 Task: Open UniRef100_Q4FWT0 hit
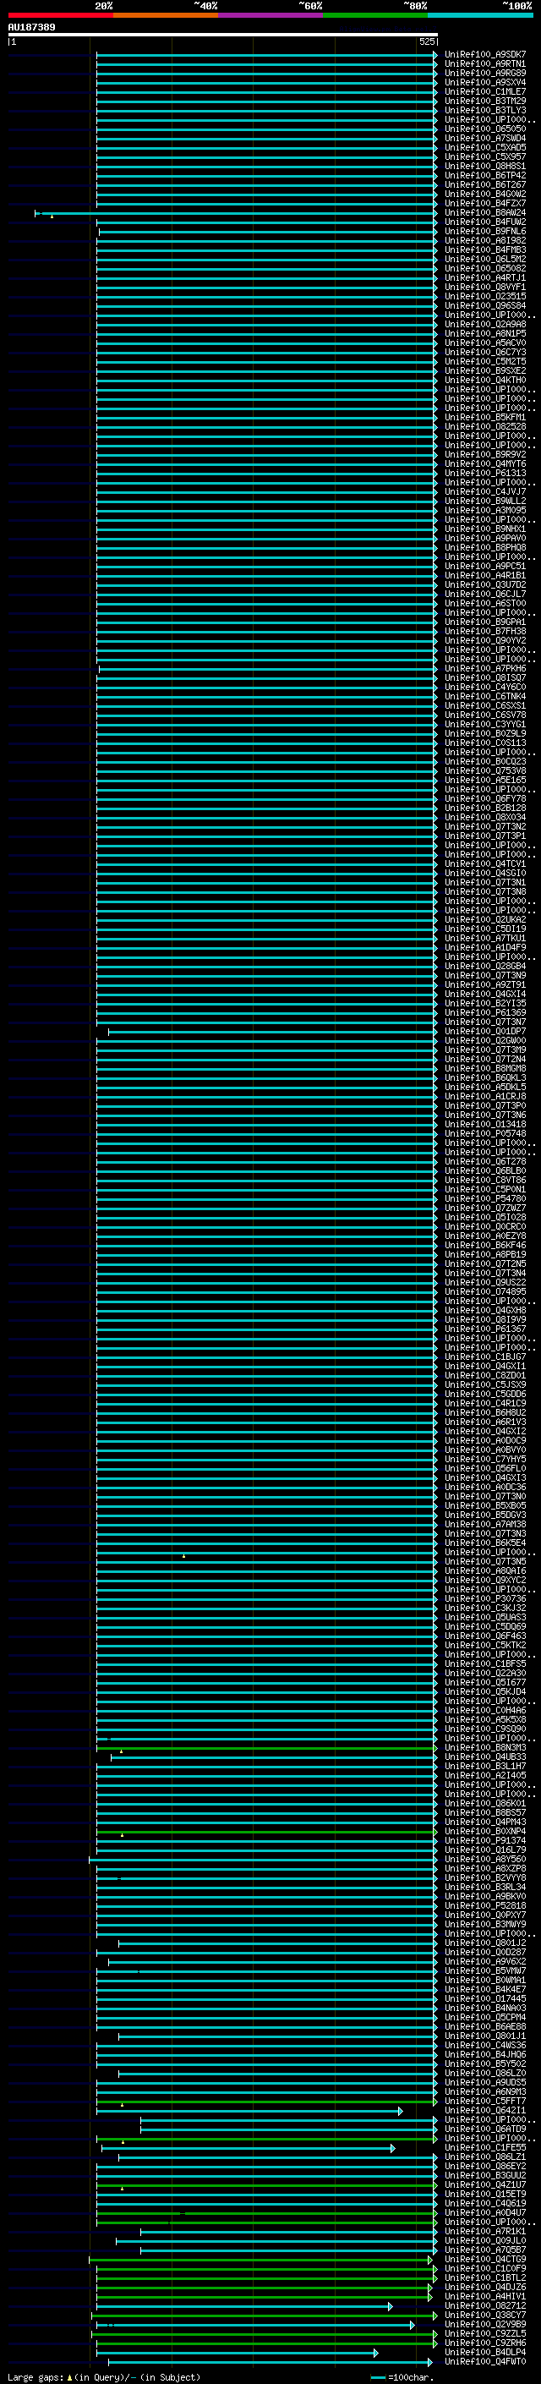click(x=484, y=2361)
